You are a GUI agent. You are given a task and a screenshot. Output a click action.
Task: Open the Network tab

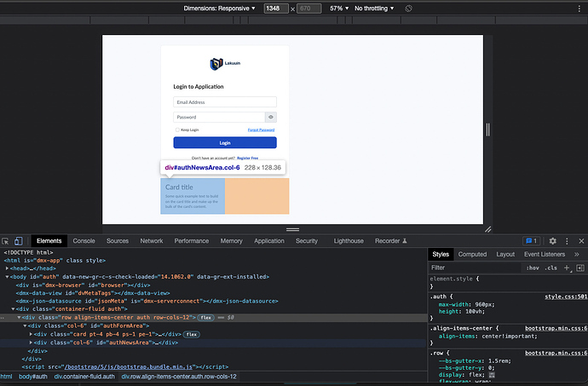click(152, 241)
